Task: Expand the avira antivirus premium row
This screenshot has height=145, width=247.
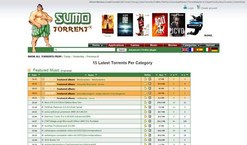Action: click(x=42, y=112)
